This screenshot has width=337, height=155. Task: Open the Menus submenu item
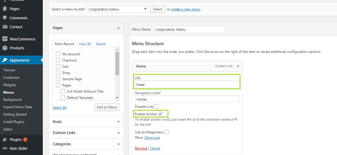9,92
